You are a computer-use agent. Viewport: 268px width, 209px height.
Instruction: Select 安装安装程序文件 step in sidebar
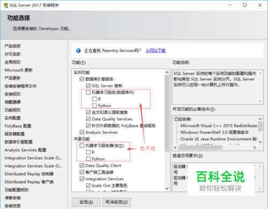(20, 86)
